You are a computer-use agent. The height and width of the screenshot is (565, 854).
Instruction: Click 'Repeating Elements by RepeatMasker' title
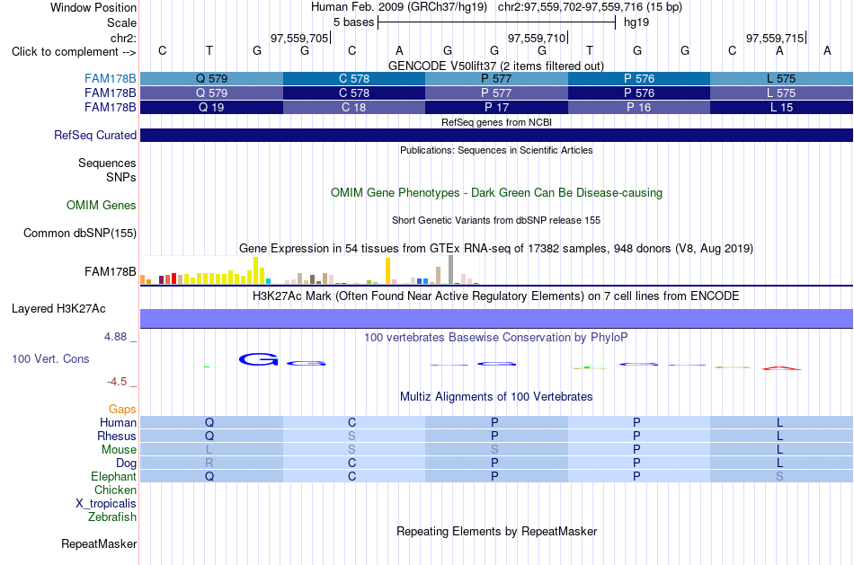(497, 531)
